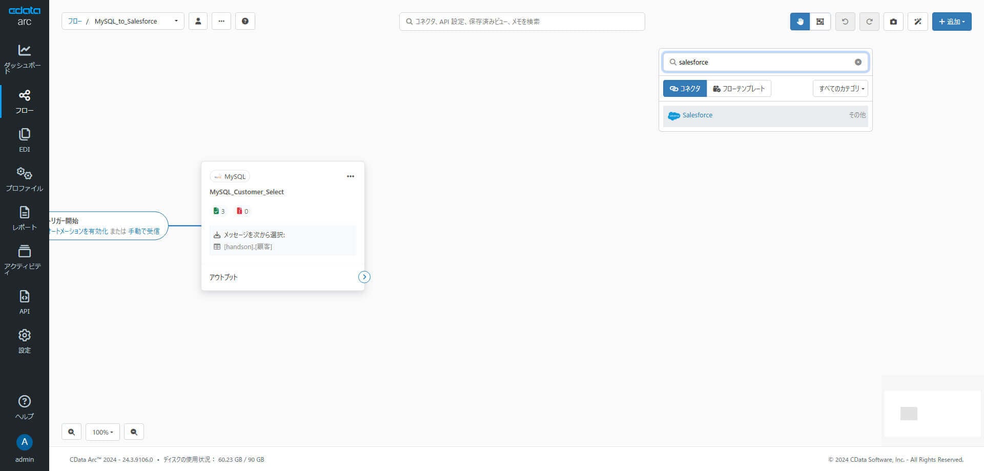
Task: Click the magic wand auto-arrange button
Action: point(918,22)
